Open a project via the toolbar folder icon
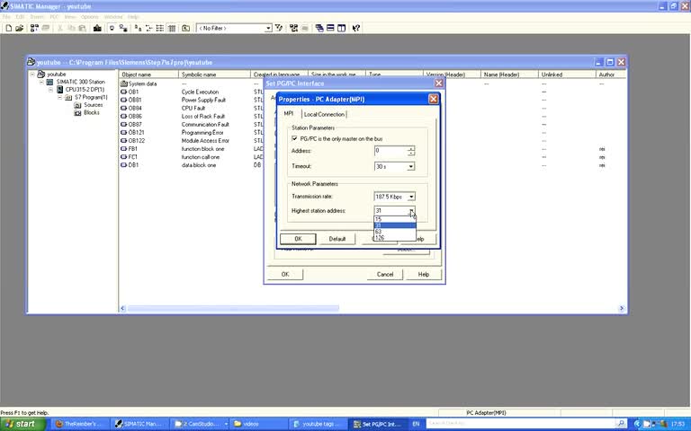The width and height of the screenshot is (691, 431). (20, 28)
